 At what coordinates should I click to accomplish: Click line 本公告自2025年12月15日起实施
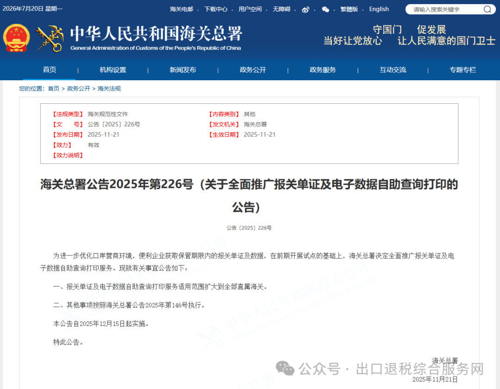tap(101, 324)
